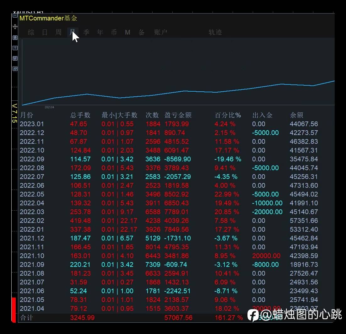Click lot range 0.01 | 0.95
The image size is (346, 334).
click(x=117, y=308)
